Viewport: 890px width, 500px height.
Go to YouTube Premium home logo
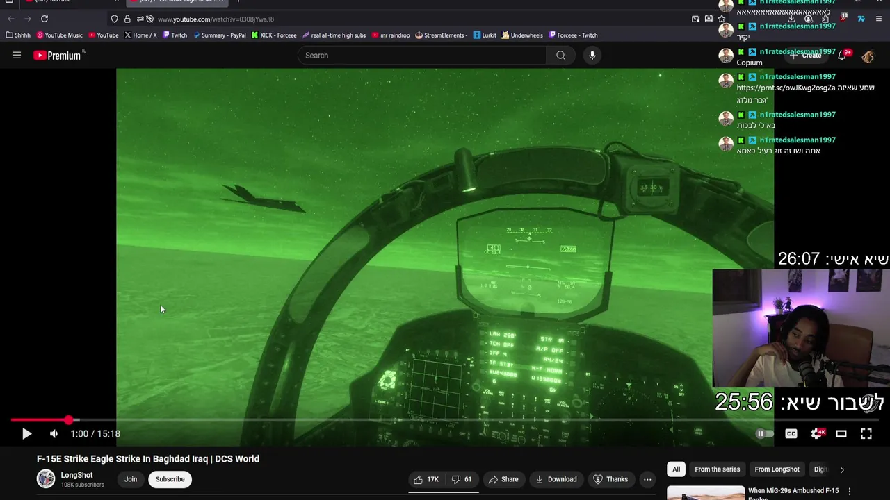tap(58, 56)
